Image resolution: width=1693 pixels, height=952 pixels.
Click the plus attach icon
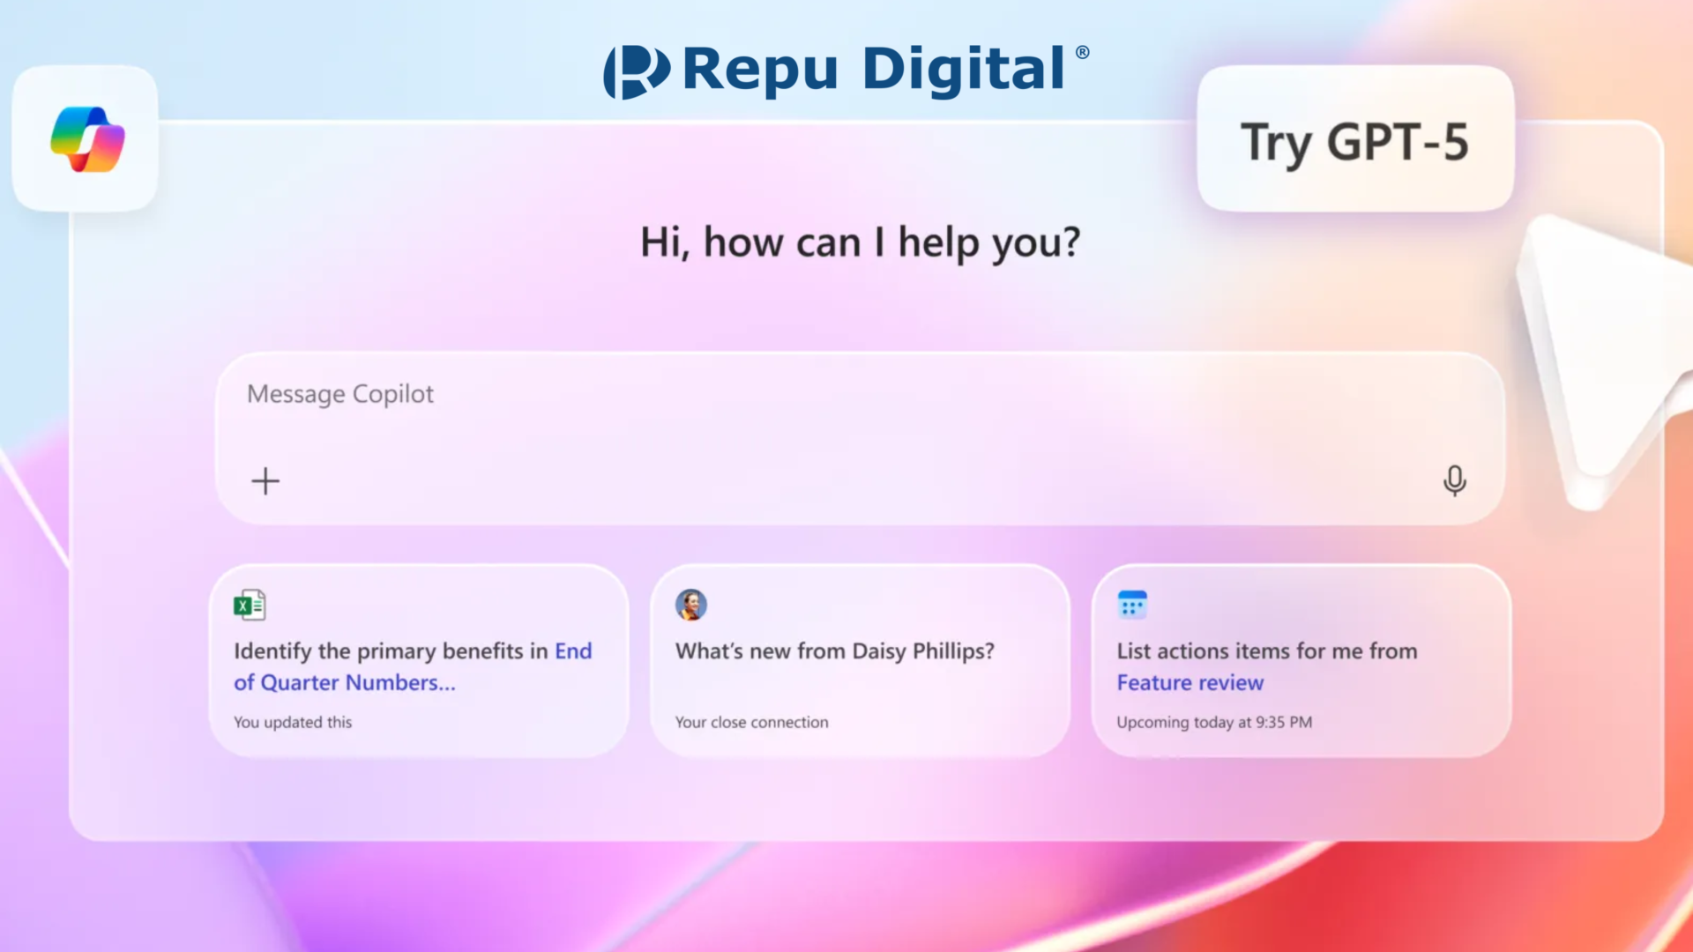[x=265, y=481]
